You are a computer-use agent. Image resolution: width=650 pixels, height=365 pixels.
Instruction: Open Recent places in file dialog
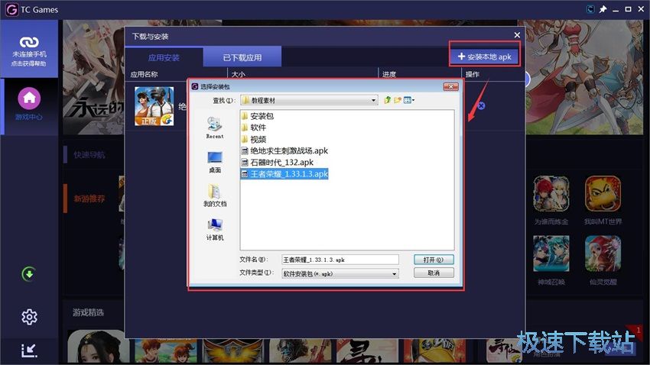pos(215,128)
